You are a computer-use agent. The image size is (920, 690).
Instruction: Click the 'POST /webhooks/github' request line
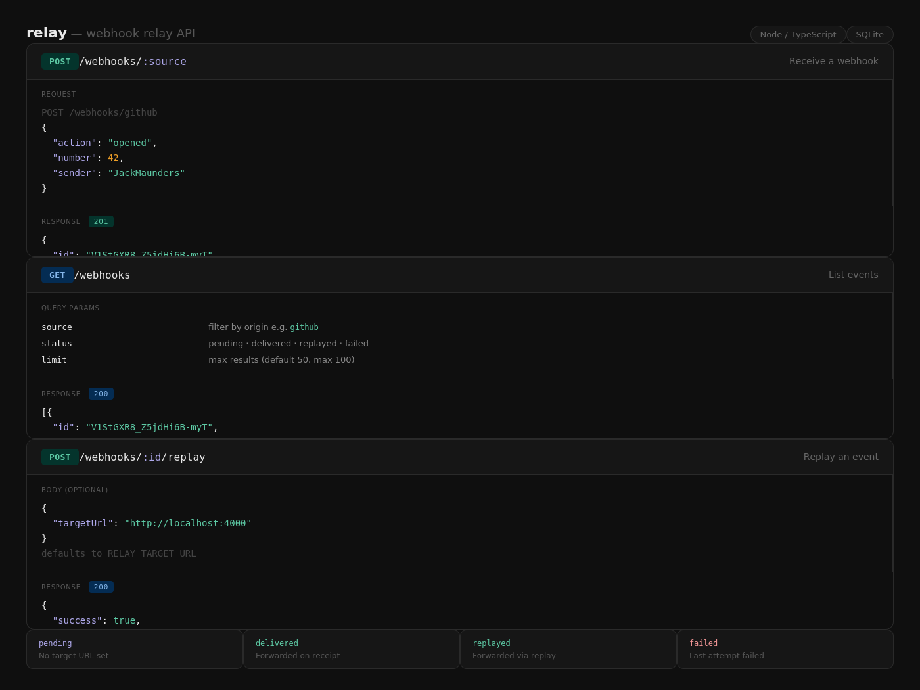pos(99,112)
